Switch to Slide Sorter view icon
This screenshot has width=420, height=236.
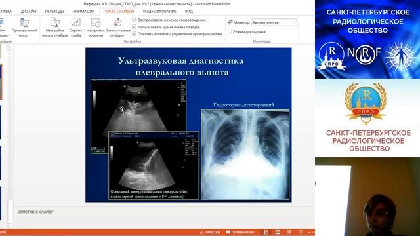278,232
